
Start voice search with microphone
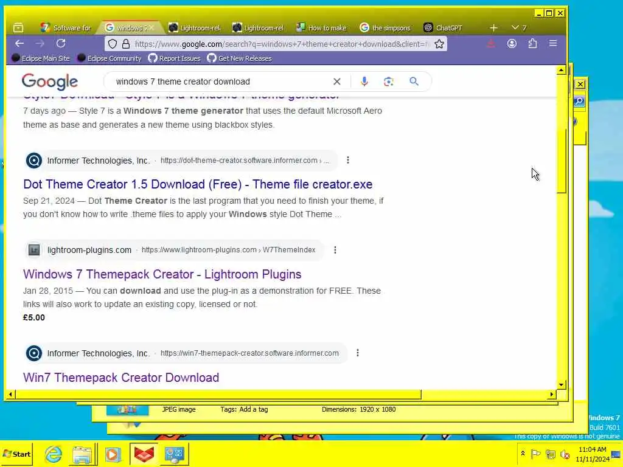pyautogui.click(x=364, y=81)
